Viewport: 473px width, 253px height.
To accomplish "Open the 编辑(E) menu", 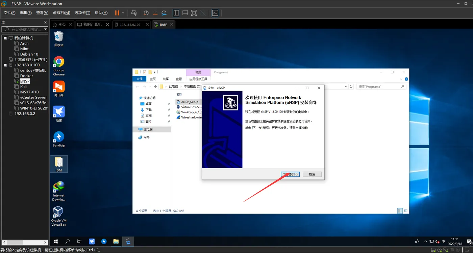I will pyautogui.click(x=26, y=13).
